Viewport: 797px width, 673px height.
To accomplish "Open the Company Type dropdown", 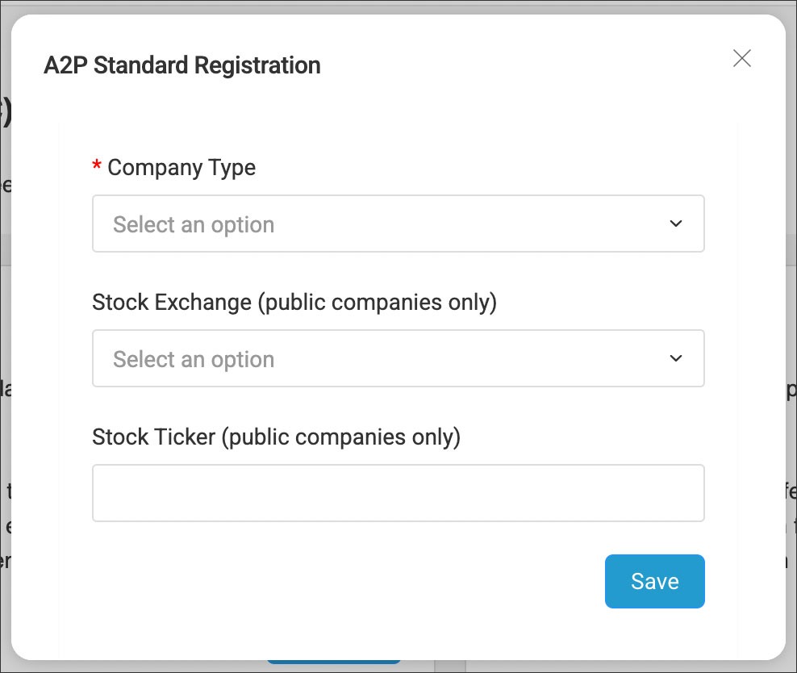I will point(398,224).
